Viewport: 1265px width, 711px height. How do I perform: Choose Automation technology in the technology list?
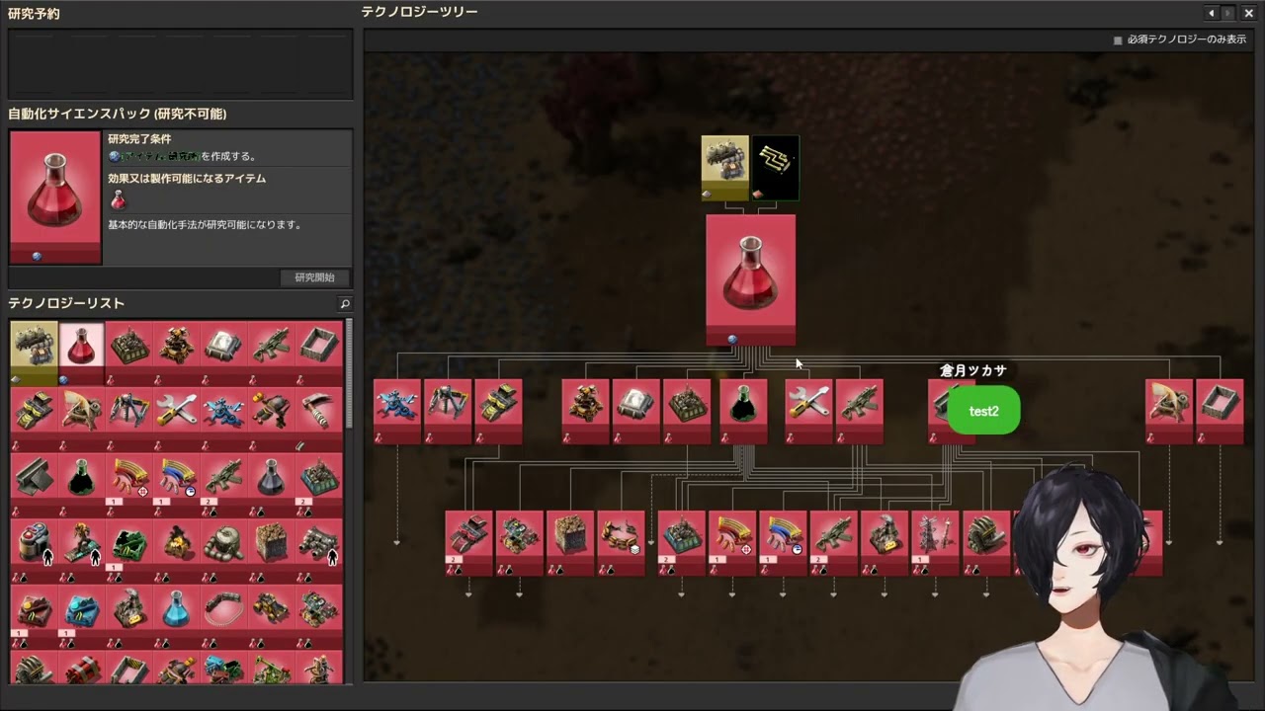coord(128,353)
